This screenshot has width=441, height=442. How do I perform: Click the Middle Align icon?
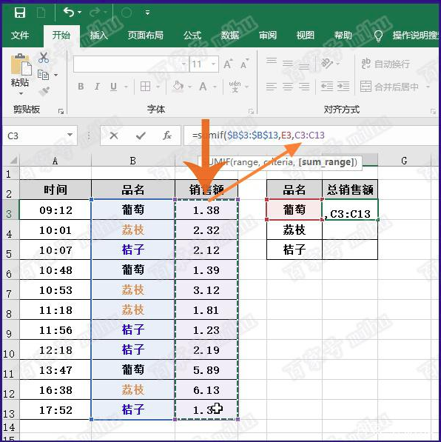288,64
